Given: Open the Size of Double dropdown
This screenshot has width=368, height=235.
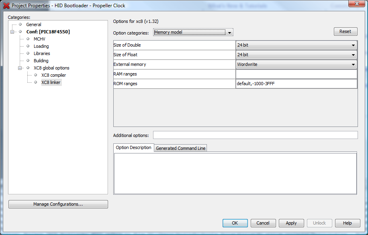Looking at the screenshot, I should 296,45.
